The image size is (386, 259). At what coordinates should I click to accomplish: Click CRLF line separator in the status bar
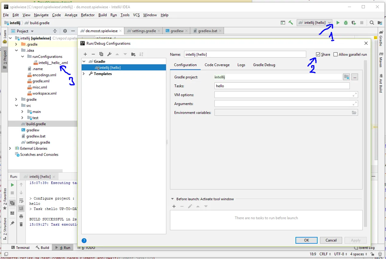pyautogui.click(x=325, y=254)
